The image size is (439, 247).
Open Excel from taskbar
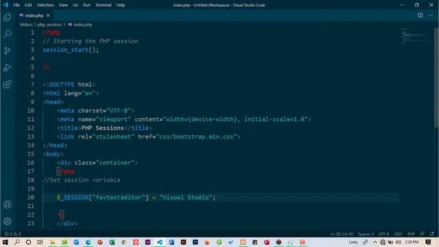click(x=112, y=242)
